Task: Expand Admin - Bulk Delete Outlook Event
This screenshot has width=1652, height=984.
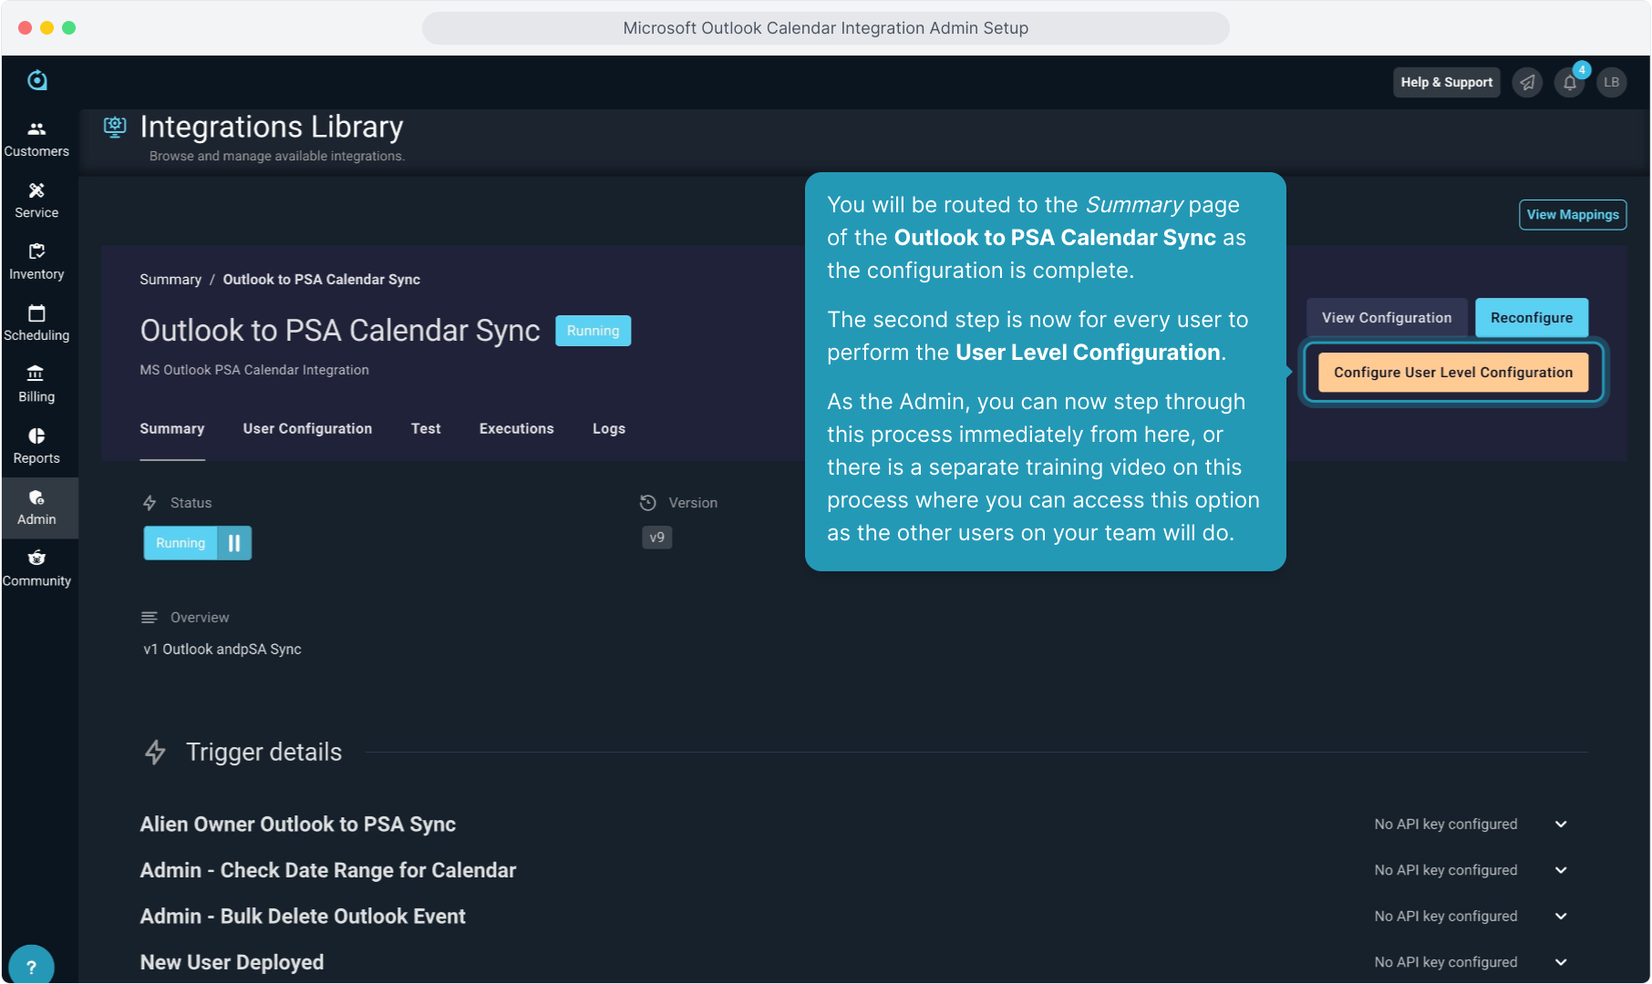Action: [x=1561, y=917]
